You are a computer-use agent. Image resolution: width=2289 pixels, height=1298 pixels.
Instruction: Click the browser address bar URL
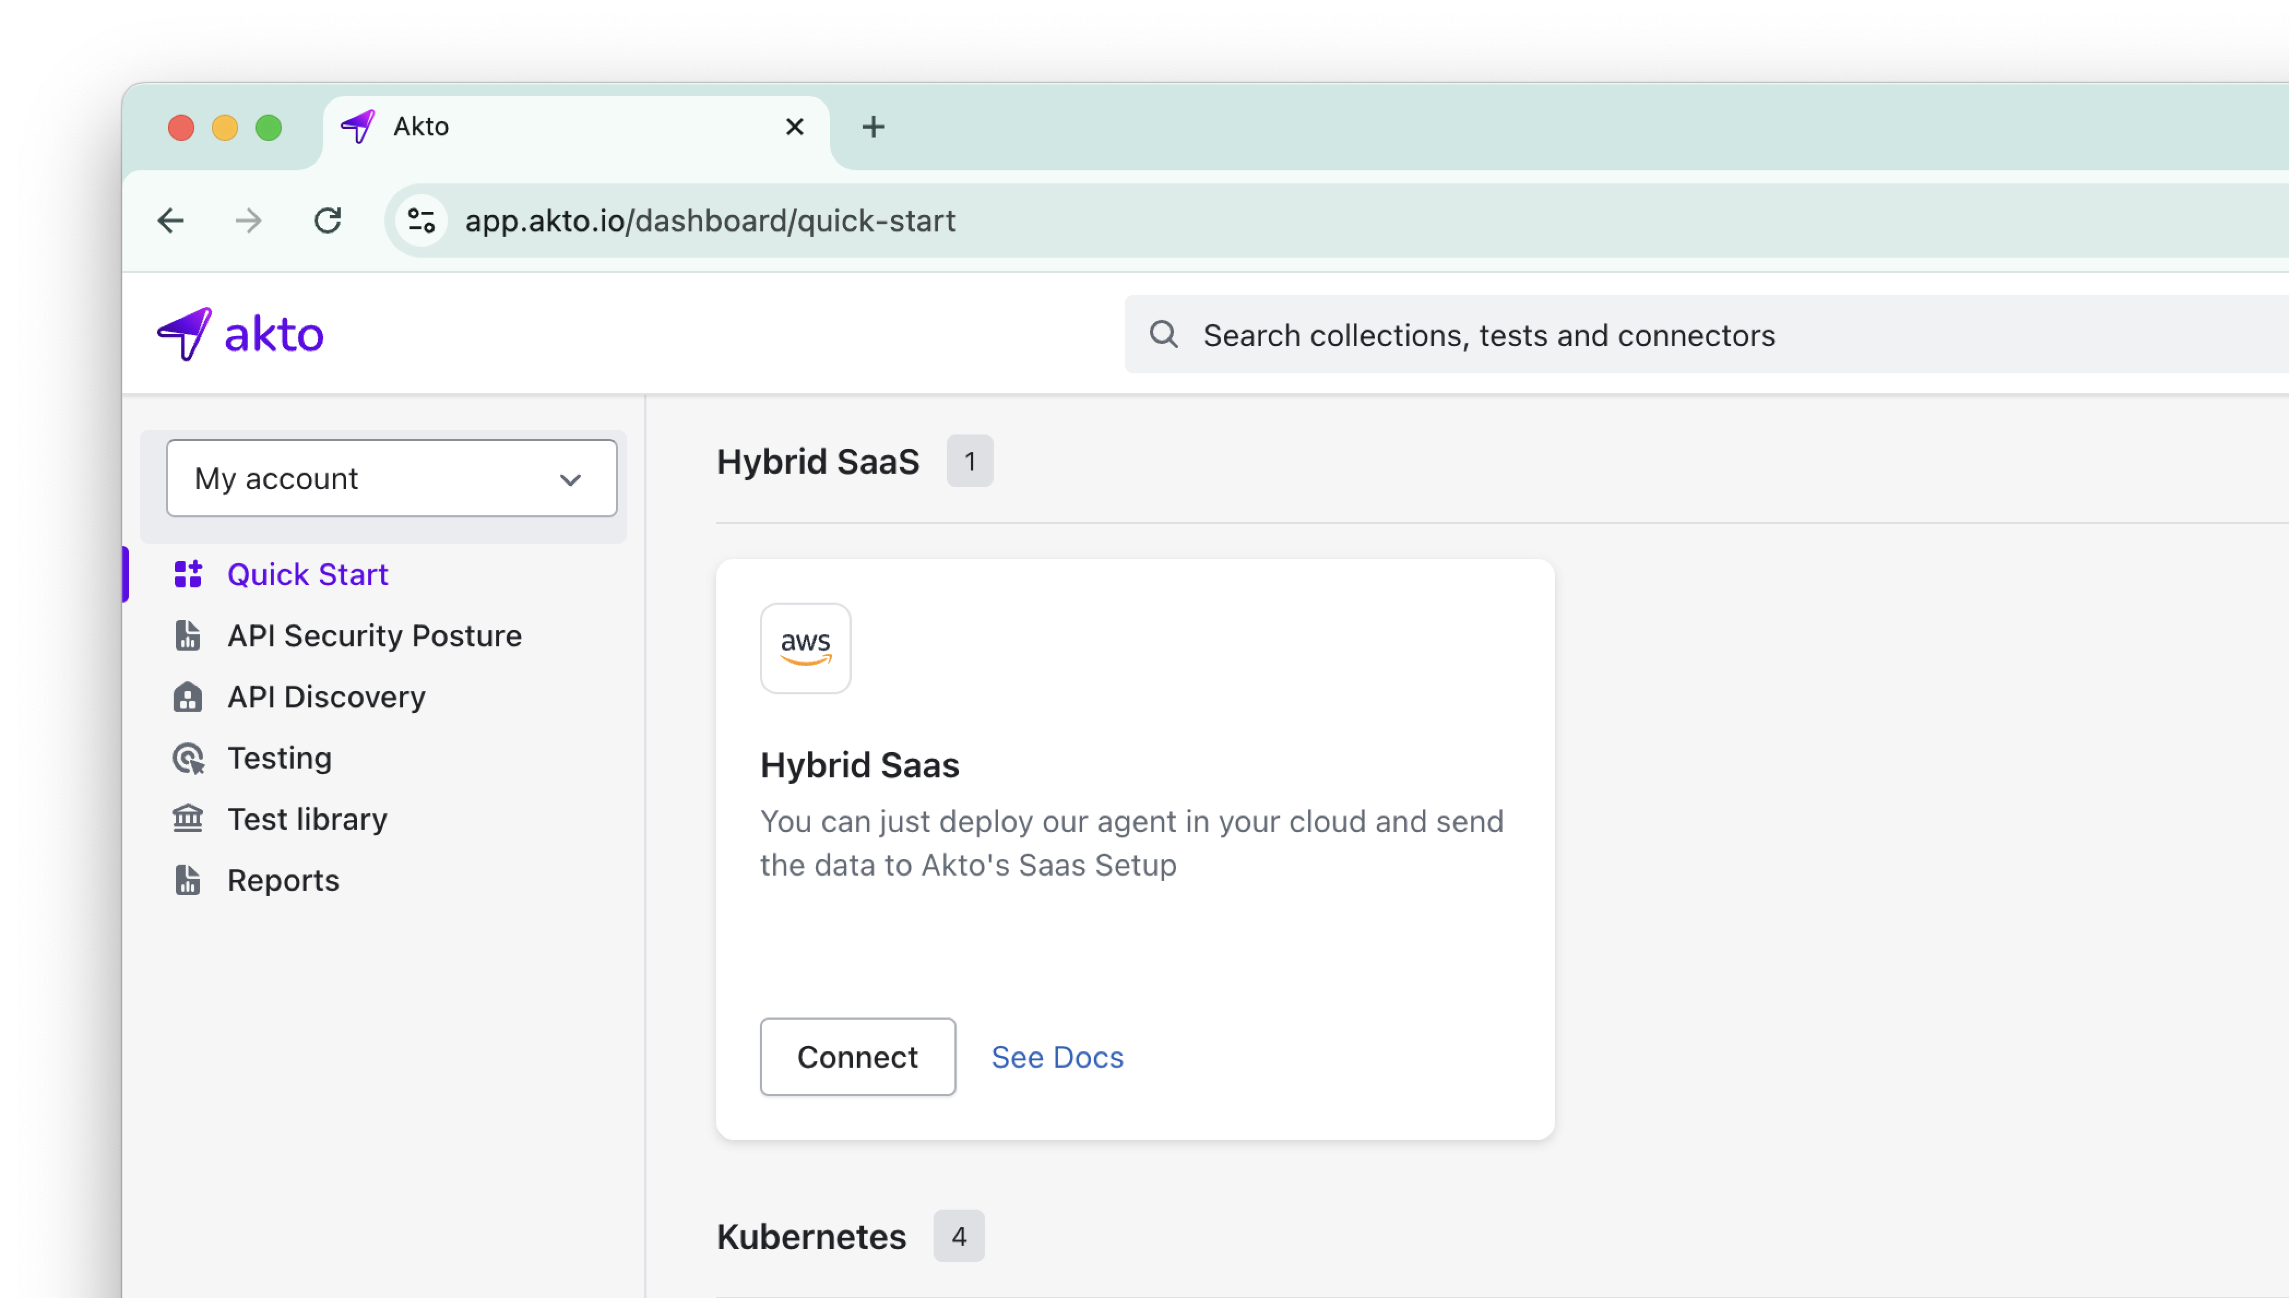710,220
